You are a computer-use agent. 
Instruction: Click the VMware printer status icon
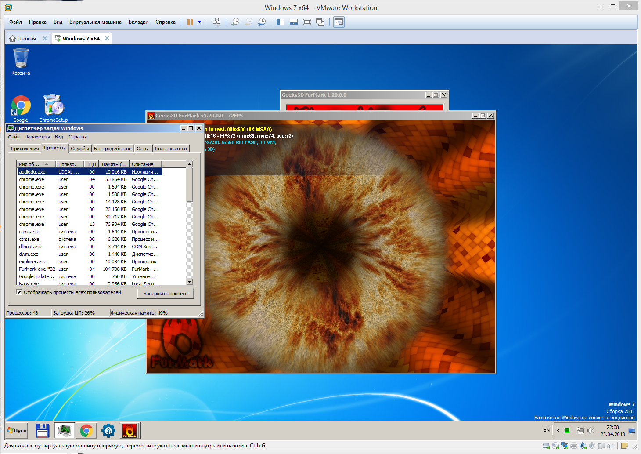(574, 446)
